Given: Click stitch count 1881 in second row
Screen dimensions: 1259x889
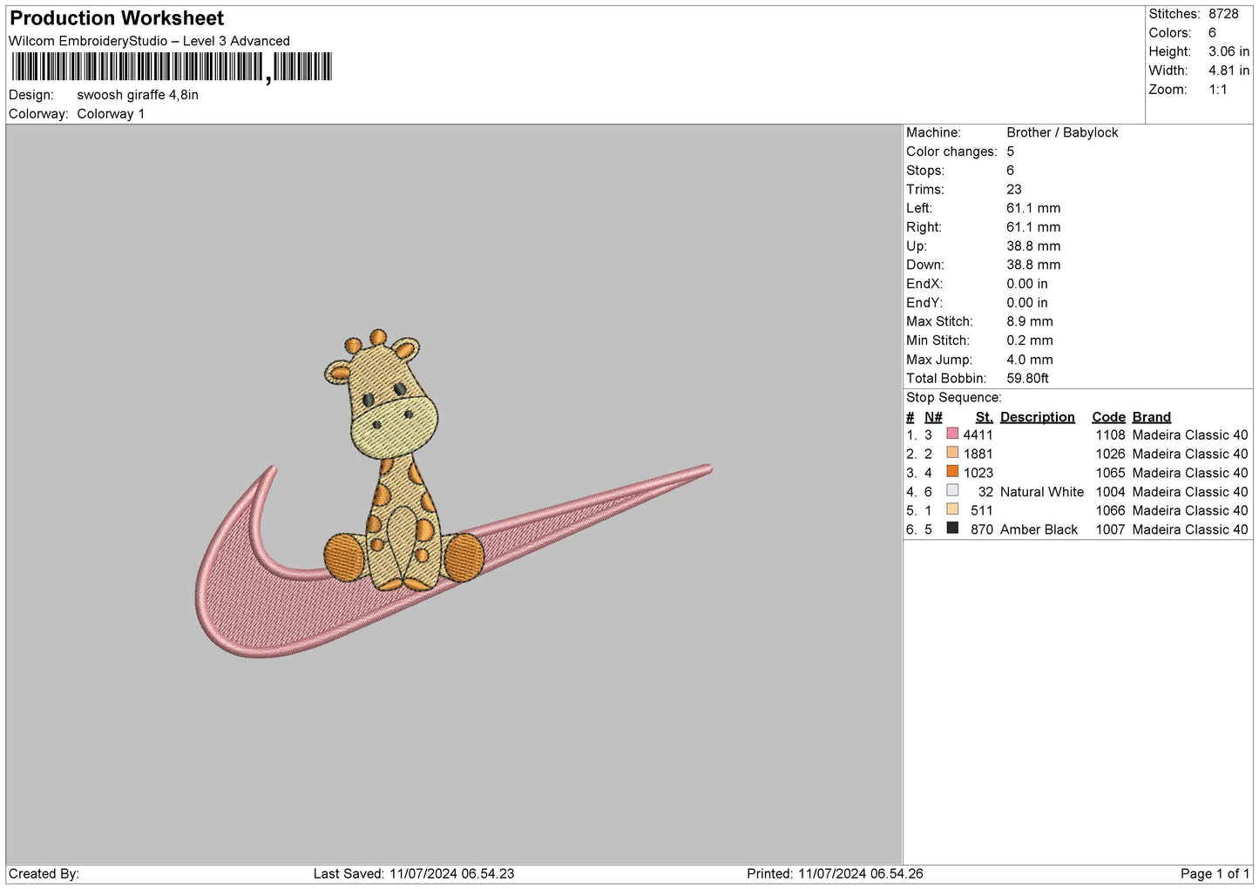Looking at the screenshot, I should click(x=978, y=454).
